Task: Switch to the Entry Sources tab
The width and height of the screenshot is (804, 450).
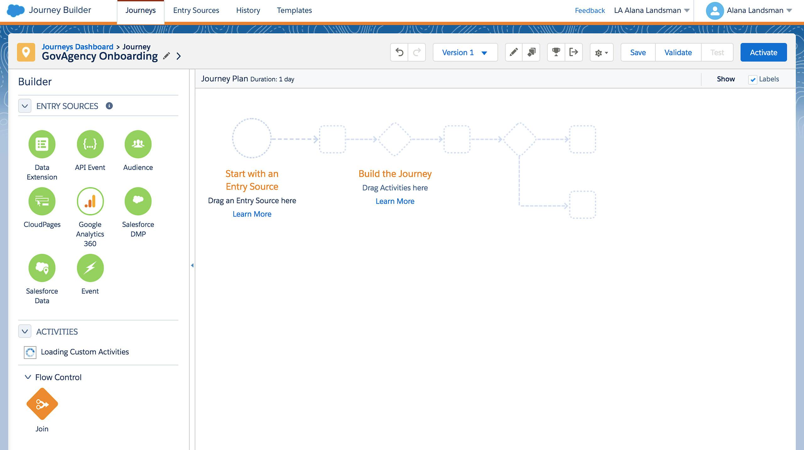Action: [x=196, y=10]
